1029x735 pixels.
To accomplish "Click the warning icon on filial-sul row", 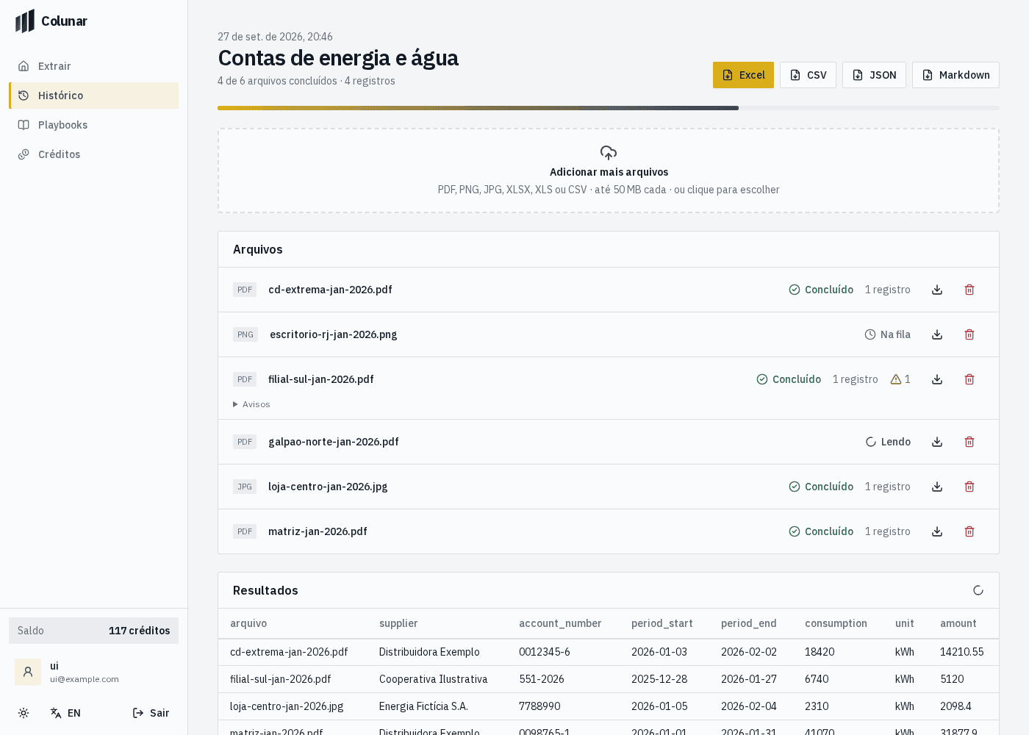I will click(x=896, y=379).
